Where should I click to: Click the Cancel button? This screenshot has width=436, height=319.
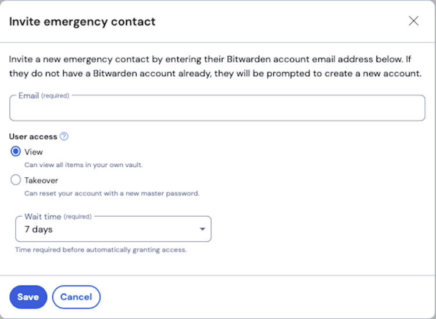(76, 297)
